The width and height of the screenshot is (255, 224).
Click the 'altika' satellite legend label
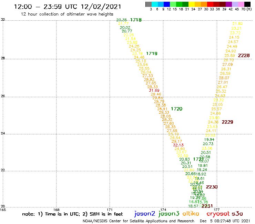tap(191, 214)
